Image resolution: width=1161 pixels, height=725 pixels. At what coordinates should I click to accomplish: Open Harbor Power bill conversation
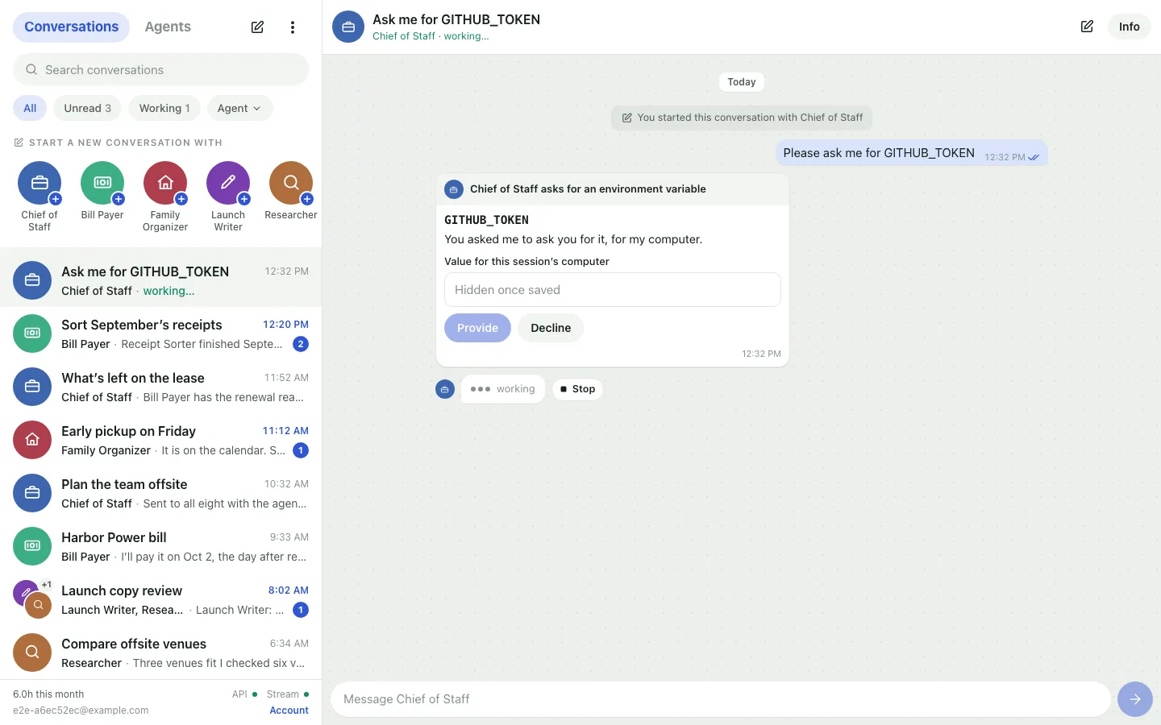coord(161,546)
